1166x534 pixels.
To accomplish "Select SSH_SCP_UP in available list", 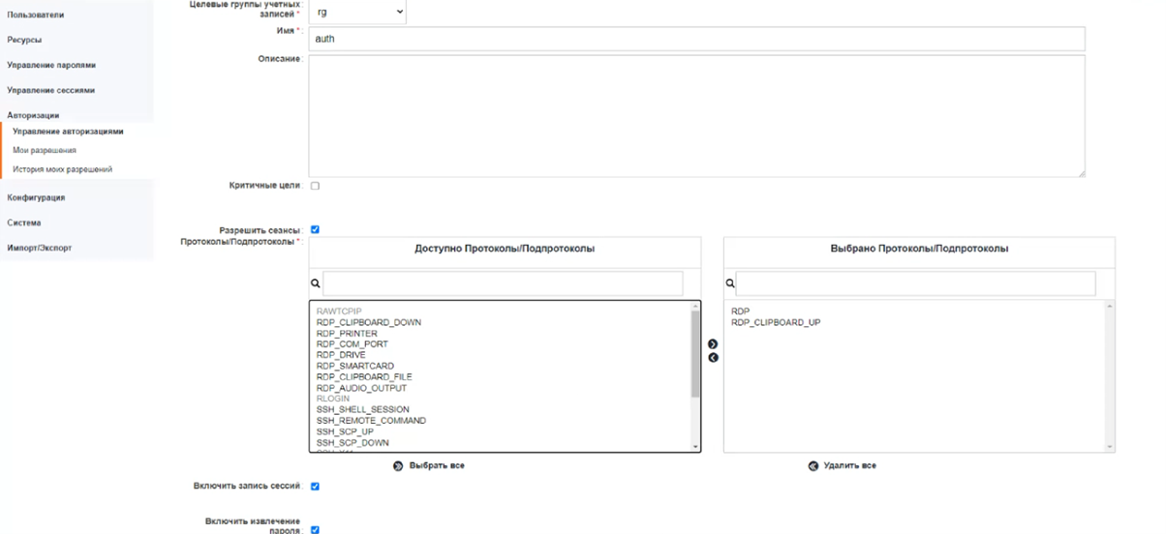I will click(x=344, y=431).
